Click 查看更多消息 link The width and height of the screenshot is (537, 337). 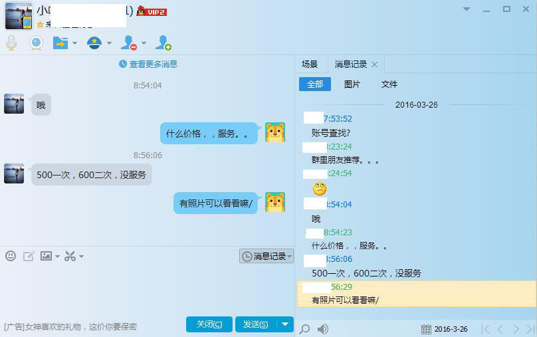(148, 64)
